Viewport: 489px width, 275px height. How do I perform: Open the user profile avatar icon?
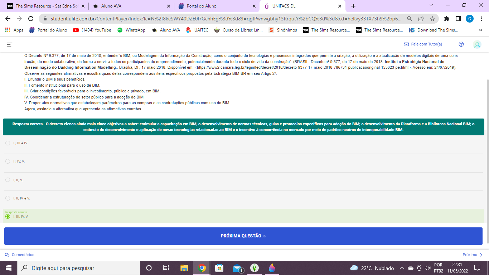coord(477,44)
